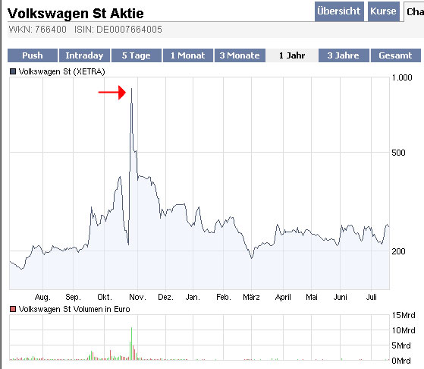Click the Juni axis label
The height and width of the screenshot is (369, 424).
[340, 298]
